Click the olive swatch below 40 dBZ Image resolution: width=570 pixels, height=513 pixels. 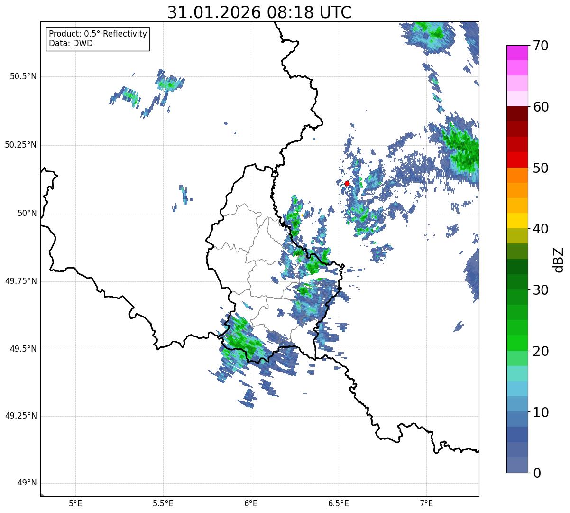(x=517, y=236)
